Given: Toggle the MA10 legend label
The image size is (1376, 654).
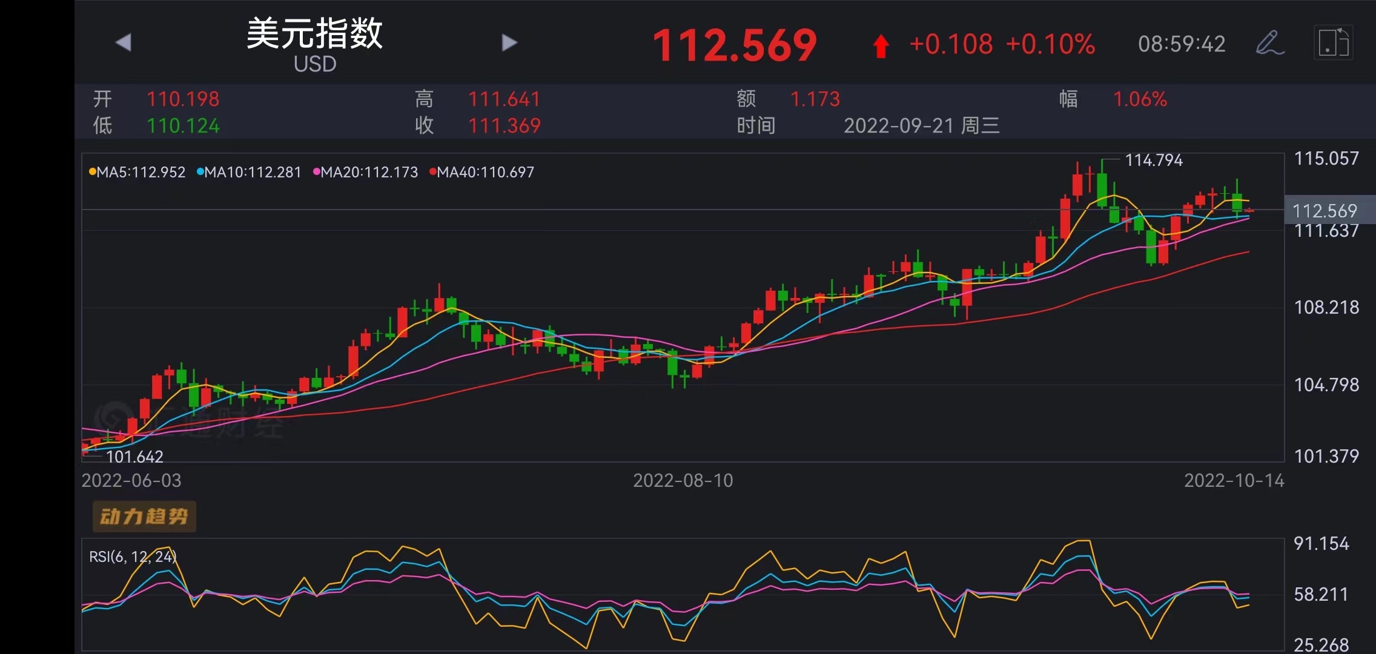Looking at the screenshot, I should coord(249,173).
